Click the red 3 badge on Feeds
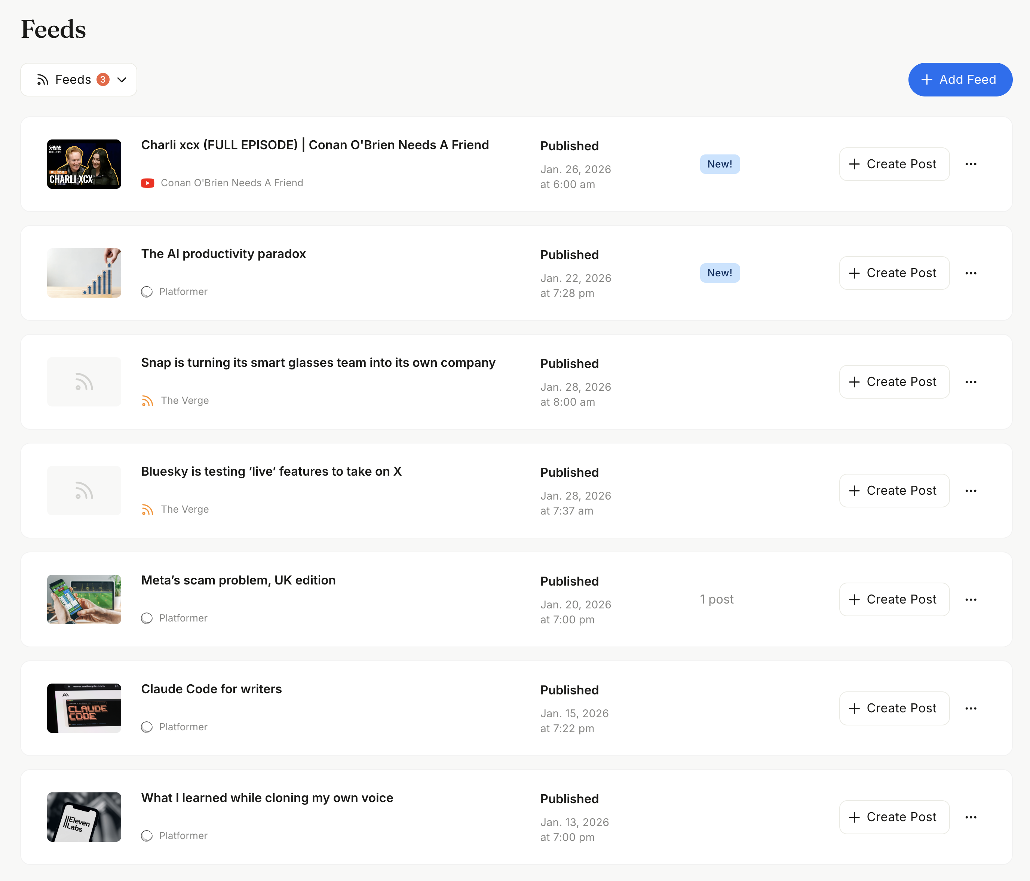Image resolution: width=1030 pixels, height=881 pixels. click(x=103, y=80)
